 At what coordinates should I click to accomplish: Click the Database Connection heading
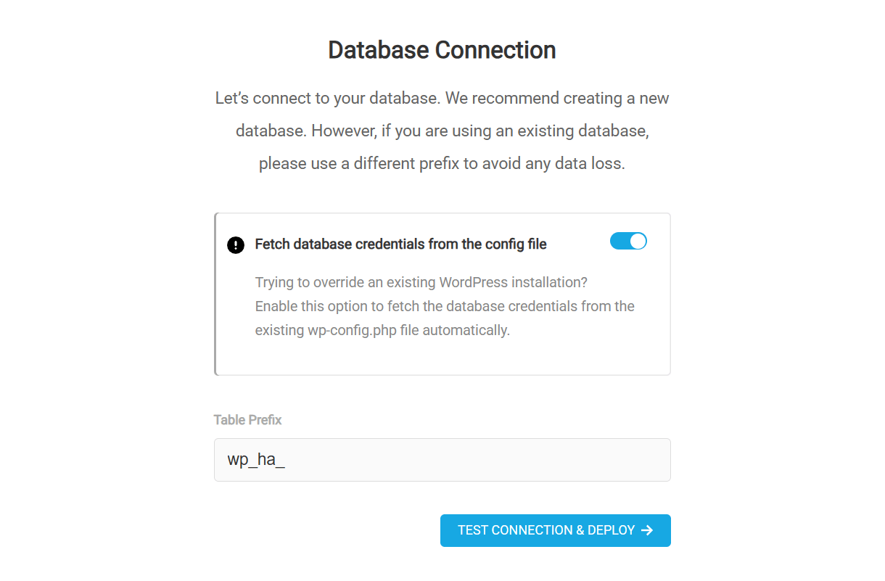(x=442, y=49)
